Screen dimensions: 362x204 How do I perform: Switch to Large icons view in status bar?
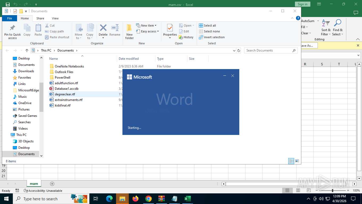[297, 161]
